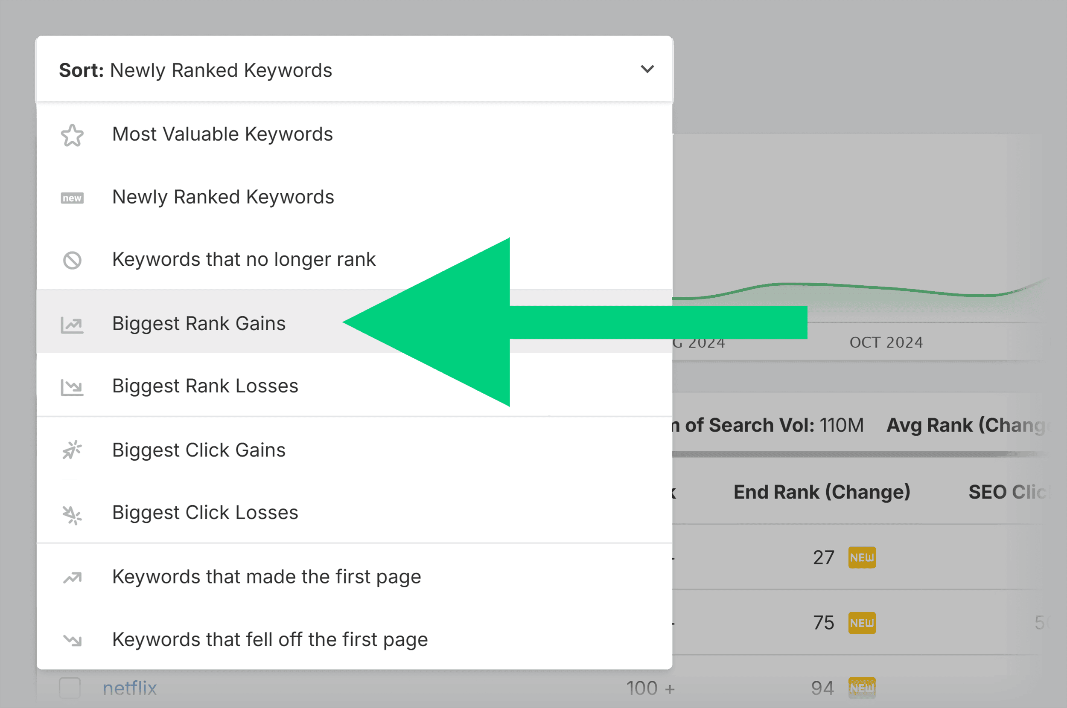Open the netflix keyword link

130,688
